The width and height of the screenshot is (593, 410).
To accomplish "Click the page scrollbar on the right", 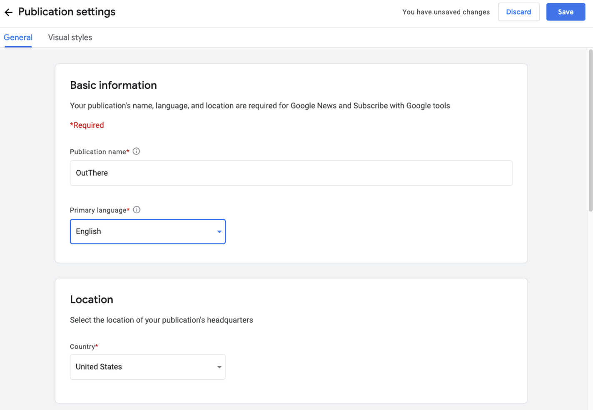I will click(590, 125).
